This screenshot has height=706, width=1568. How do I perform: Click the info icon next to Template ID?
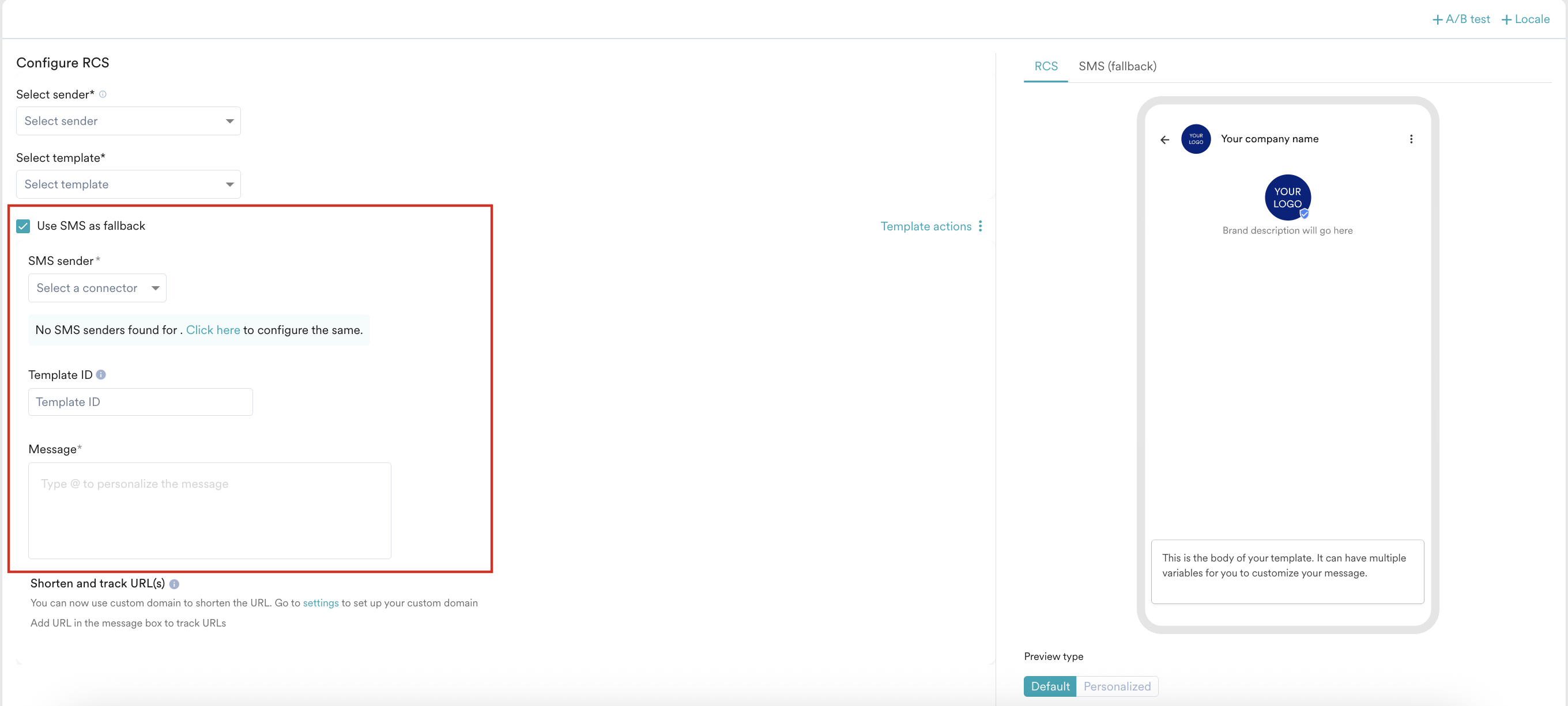coord(100,374)
